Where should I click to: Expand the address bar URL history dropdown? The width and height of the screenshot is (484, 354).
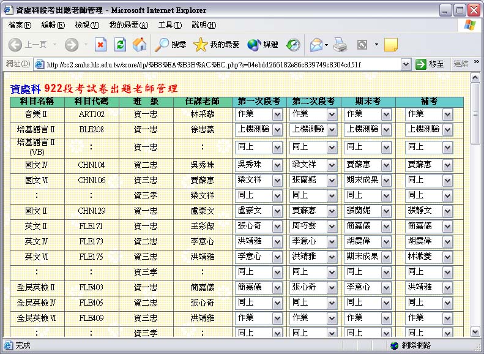[x=406, y=64]
